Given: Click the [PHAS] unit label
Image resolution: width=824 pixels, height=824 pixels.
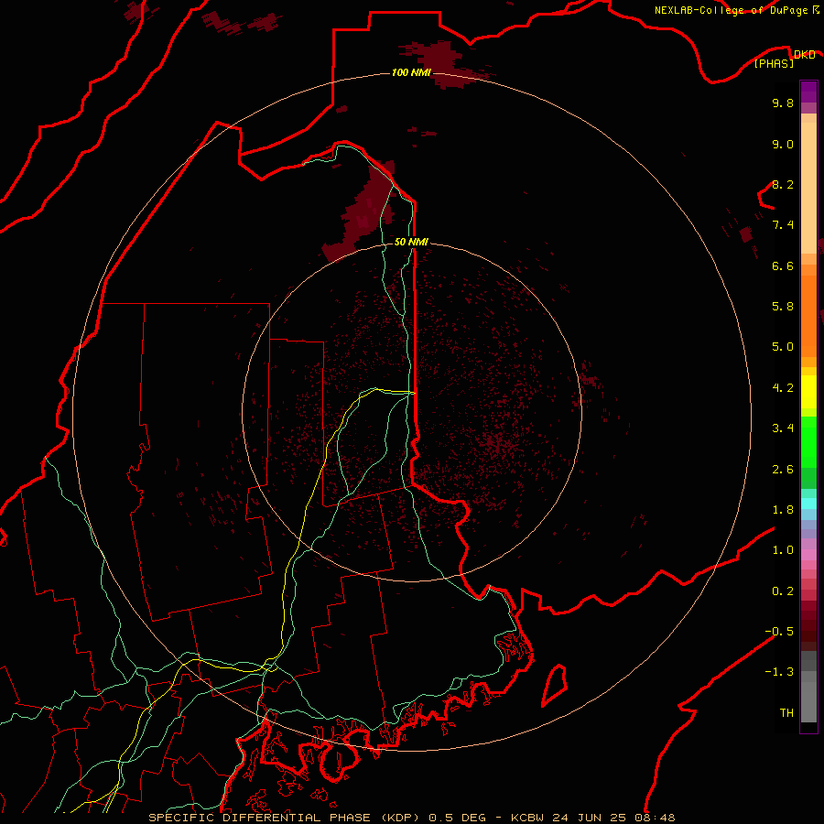Looking at the screenshot, I should [x=774, y=64].
